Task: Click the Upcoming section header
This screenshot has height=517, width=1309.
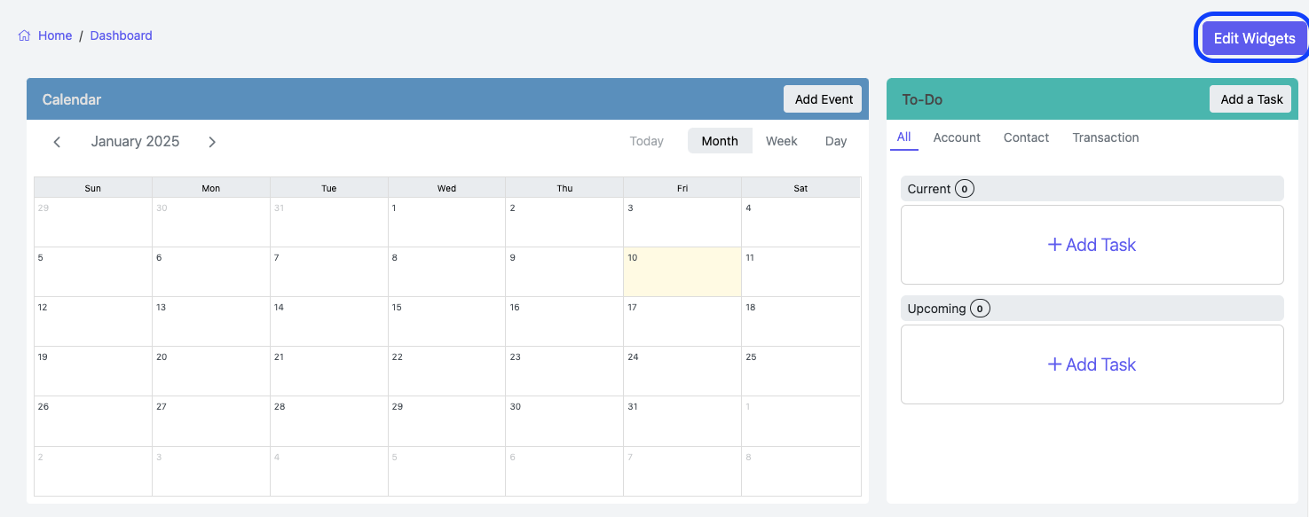Action: tap(1092, 309)
